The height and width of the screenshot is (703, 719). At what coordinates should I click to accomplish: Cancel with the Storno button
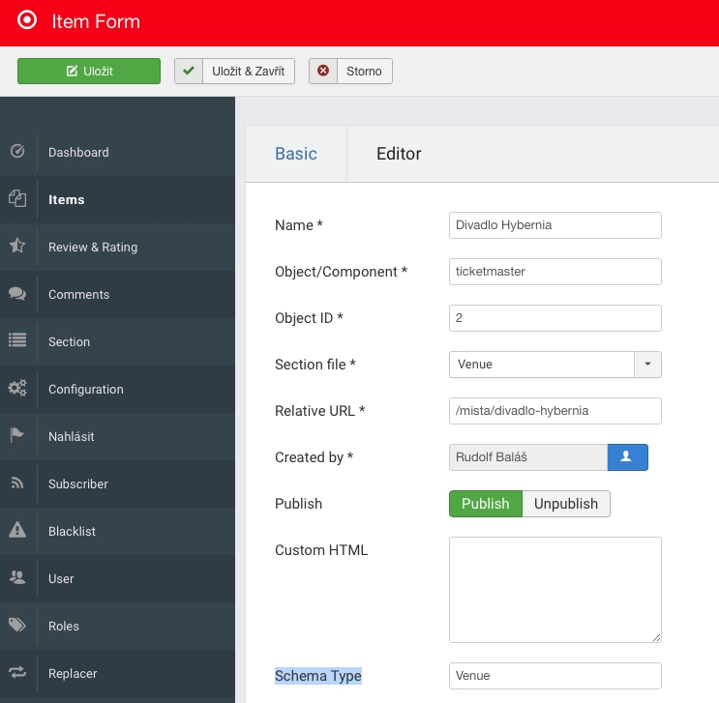[x=351, y=72]
